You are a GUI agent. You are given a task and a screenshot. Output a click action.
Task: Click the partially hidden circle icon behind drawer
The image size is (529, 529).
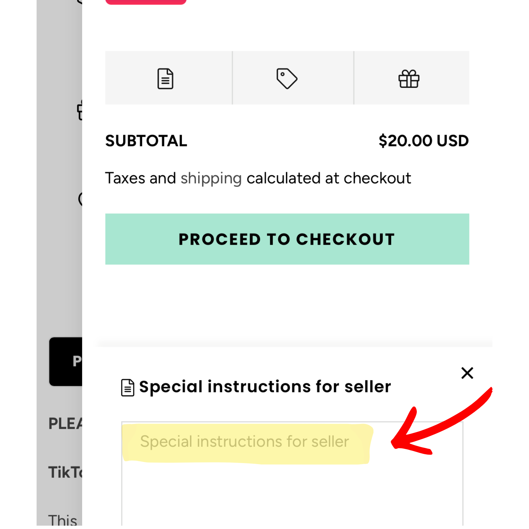point(80,199)
